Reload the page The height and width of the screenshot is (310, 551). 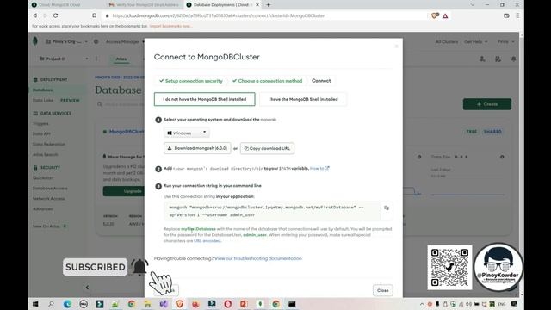point(55,15)
